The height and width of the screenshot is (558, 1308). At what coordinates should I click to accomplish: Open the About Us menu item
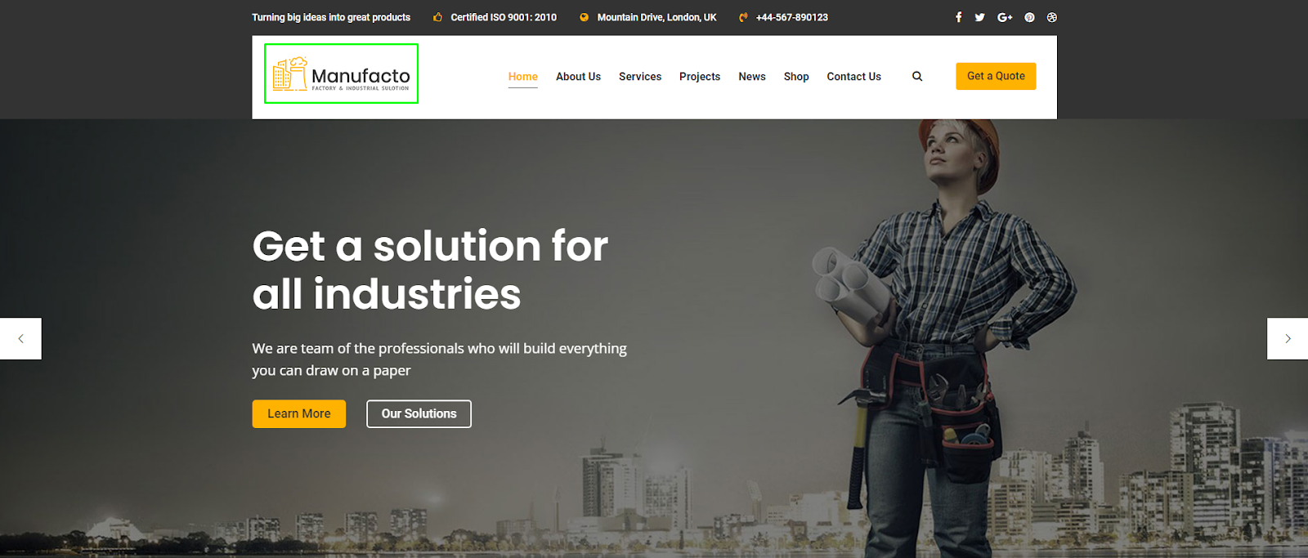tap(578, 77)
